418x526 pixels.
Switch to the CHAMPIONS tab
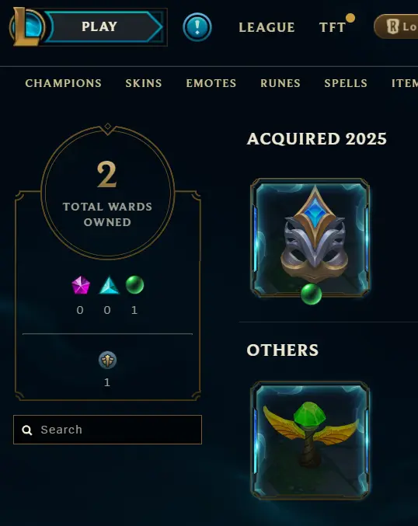click(x=64, y=83)
